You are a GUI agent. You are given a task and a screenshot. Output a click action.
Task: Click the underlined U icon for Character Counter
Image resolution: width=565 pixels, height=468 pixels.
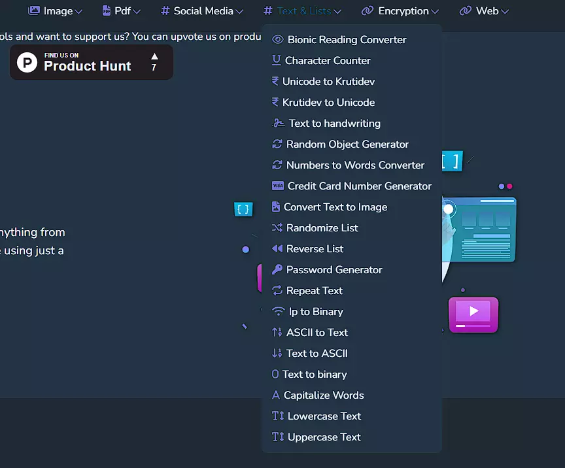277,61
